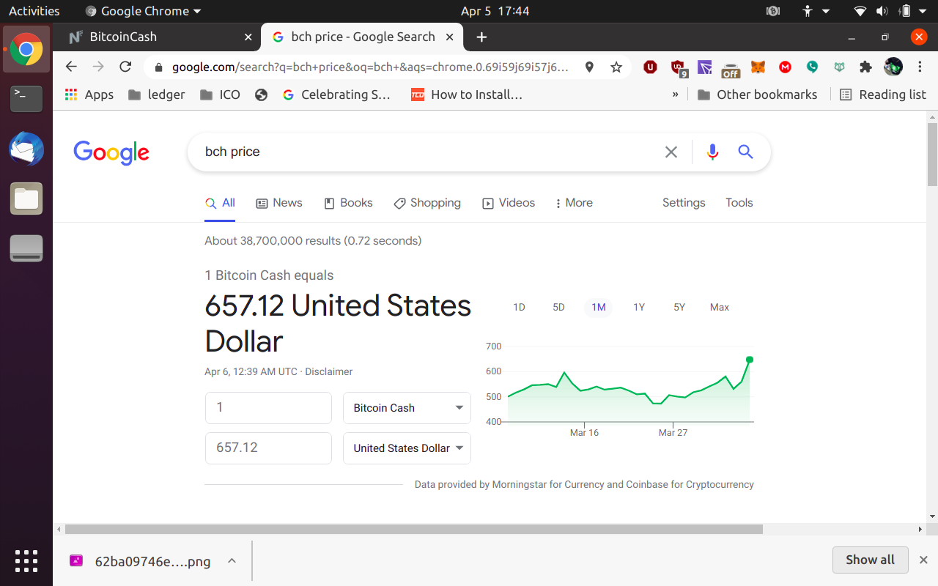Close the bch price search tab
Screen dimensions: 938x586
coord(450,37)
